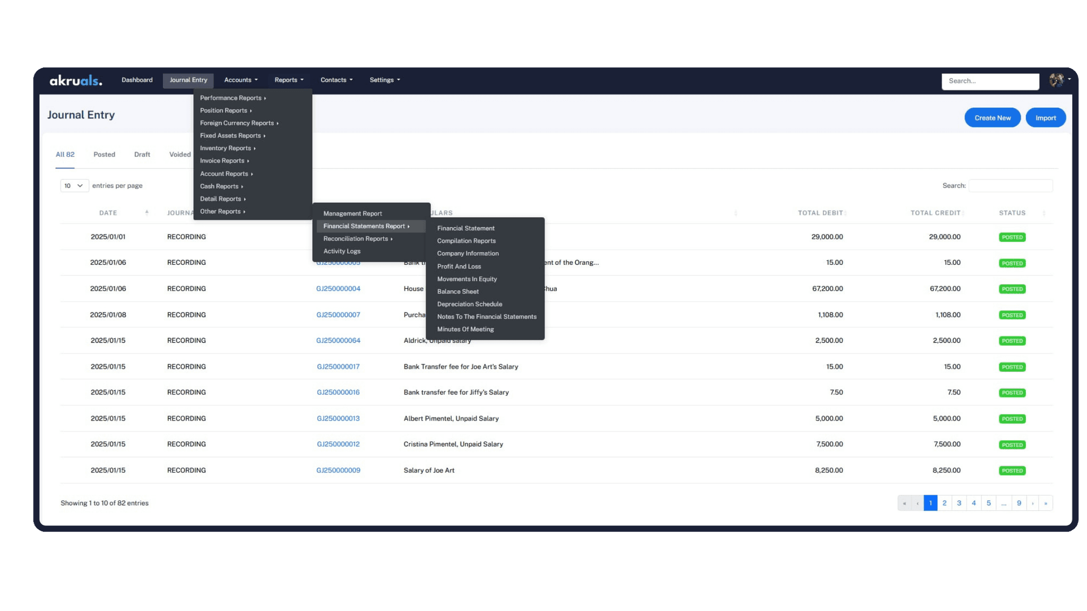Click the akruals logo
The image size is (1087, 611).
76,81
